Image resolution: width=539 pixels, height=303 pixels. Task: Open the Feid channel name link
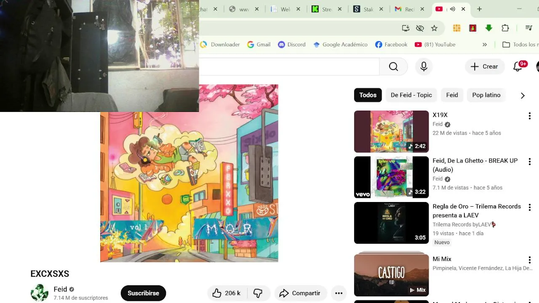pyautogui.click(x=60, y=289)
